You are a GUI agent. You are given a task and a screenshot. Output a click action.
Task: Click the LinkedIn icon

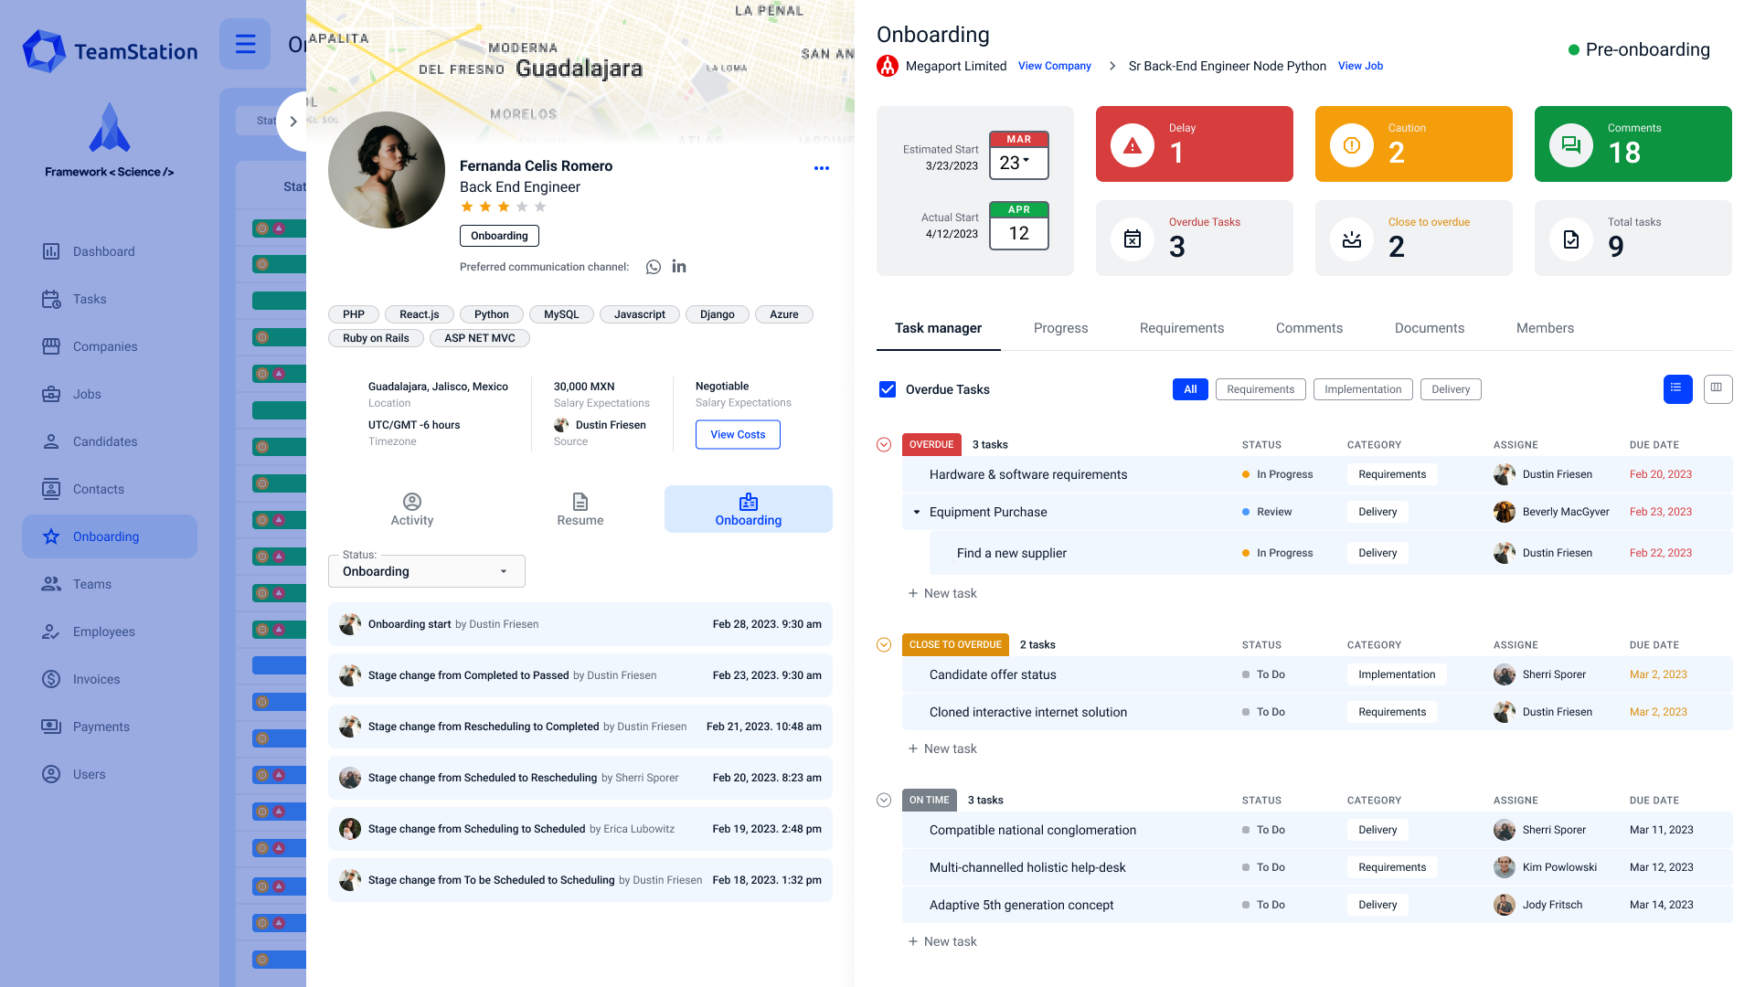[679, 267]
